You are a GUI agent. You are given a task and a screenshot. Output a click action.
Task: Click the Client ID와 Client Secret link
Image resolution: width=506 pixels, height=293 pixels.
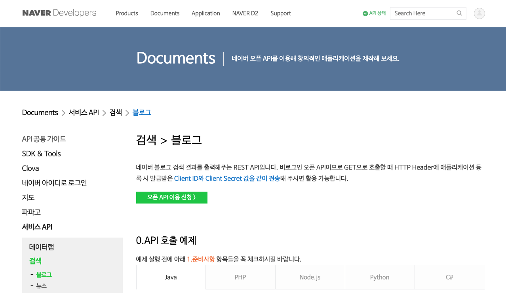(x=227, y=179)
